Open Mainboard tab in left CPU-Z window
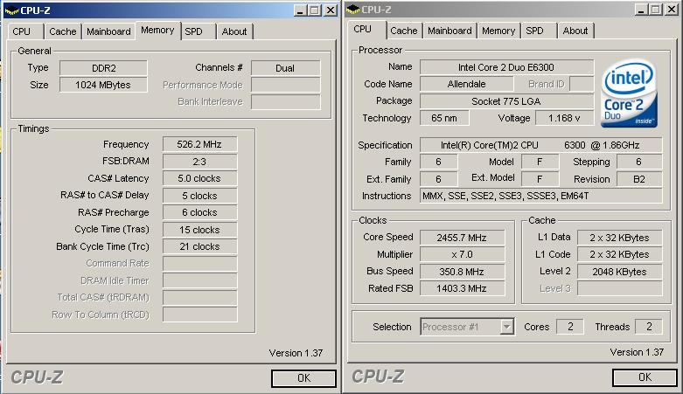This screenshot has width=683, height=394. 108,31
